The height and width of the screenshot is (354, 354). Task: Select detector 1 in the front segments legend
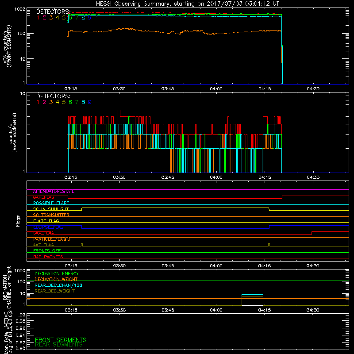38,18
